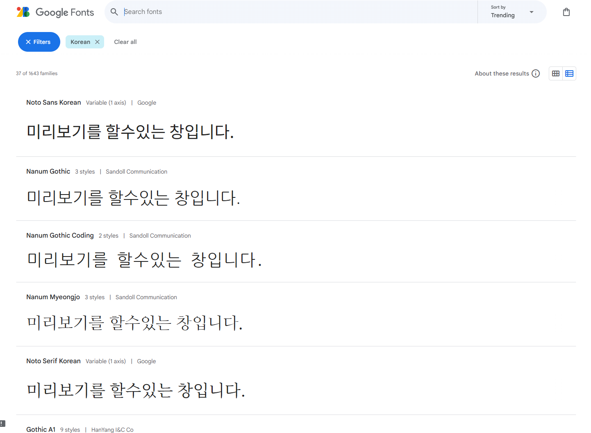Screen dimensions: 591x433
Task: Click 'Sandoll Communication' under Nanum Gothic Coding
Action: pos(160,236)
